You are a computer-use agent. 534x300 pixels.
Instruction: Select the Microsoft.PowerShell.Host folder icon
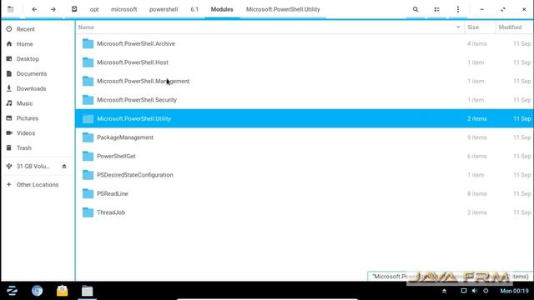(x=88, y=62)
